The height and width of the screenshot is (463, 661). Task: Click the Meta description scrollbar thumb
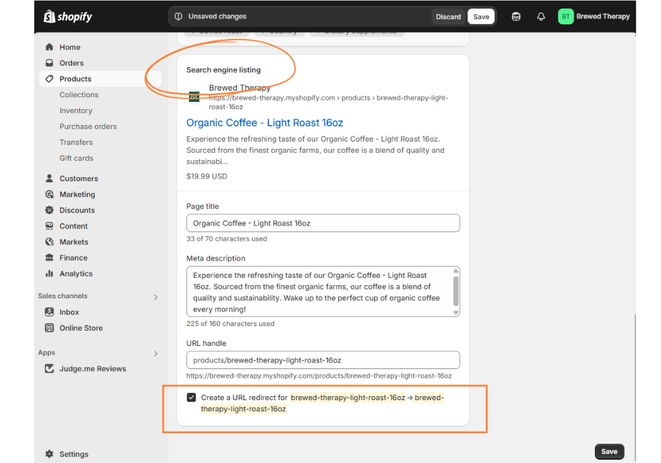pyautogui.click(x=455, y=291)
